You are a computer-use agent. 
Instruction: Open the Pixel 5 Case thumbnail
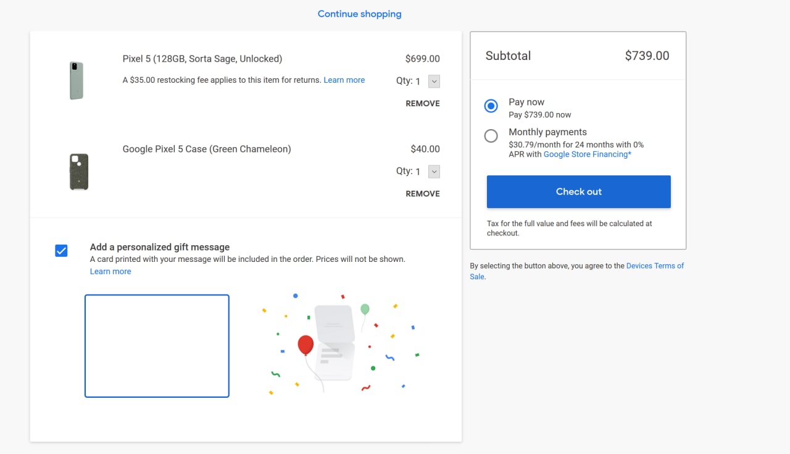[x=79, y=172]
